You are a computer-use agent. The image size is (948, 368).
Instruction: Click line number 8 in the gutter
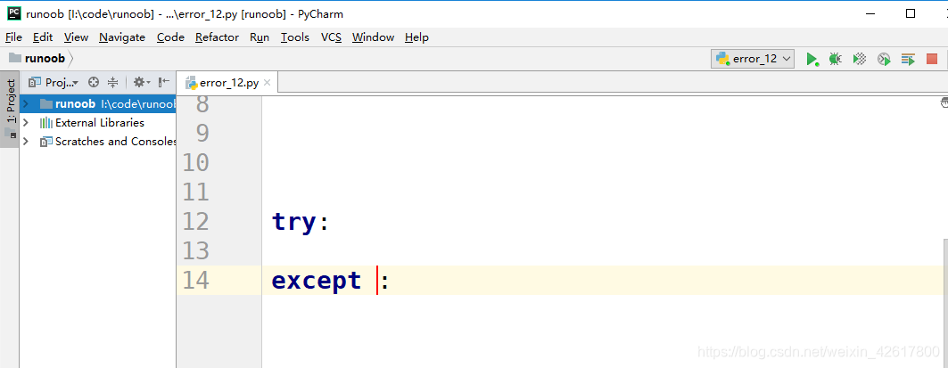[x=202, y=104]
